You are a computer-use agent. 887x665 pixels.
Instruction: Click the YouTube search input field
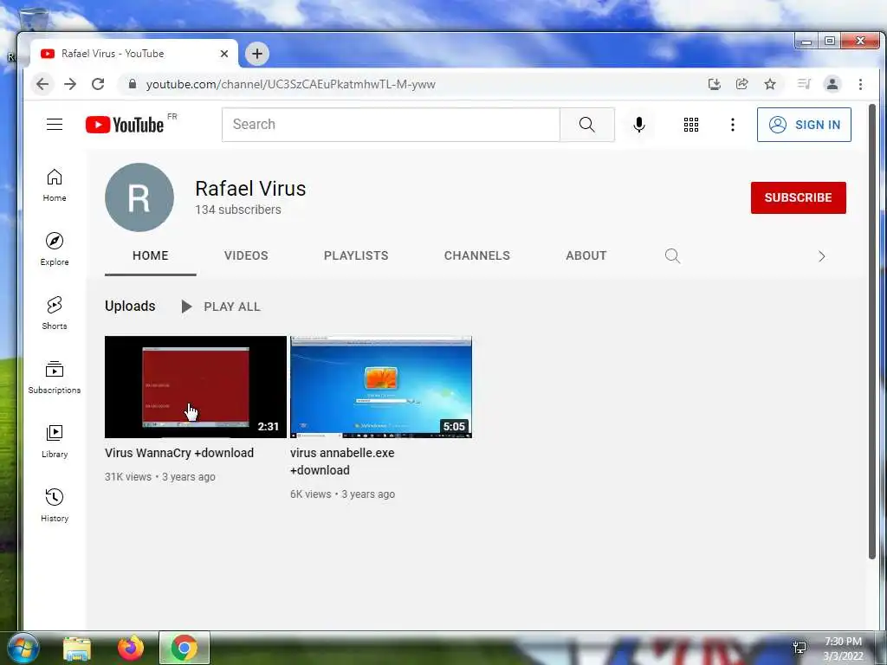coord(391,125)
